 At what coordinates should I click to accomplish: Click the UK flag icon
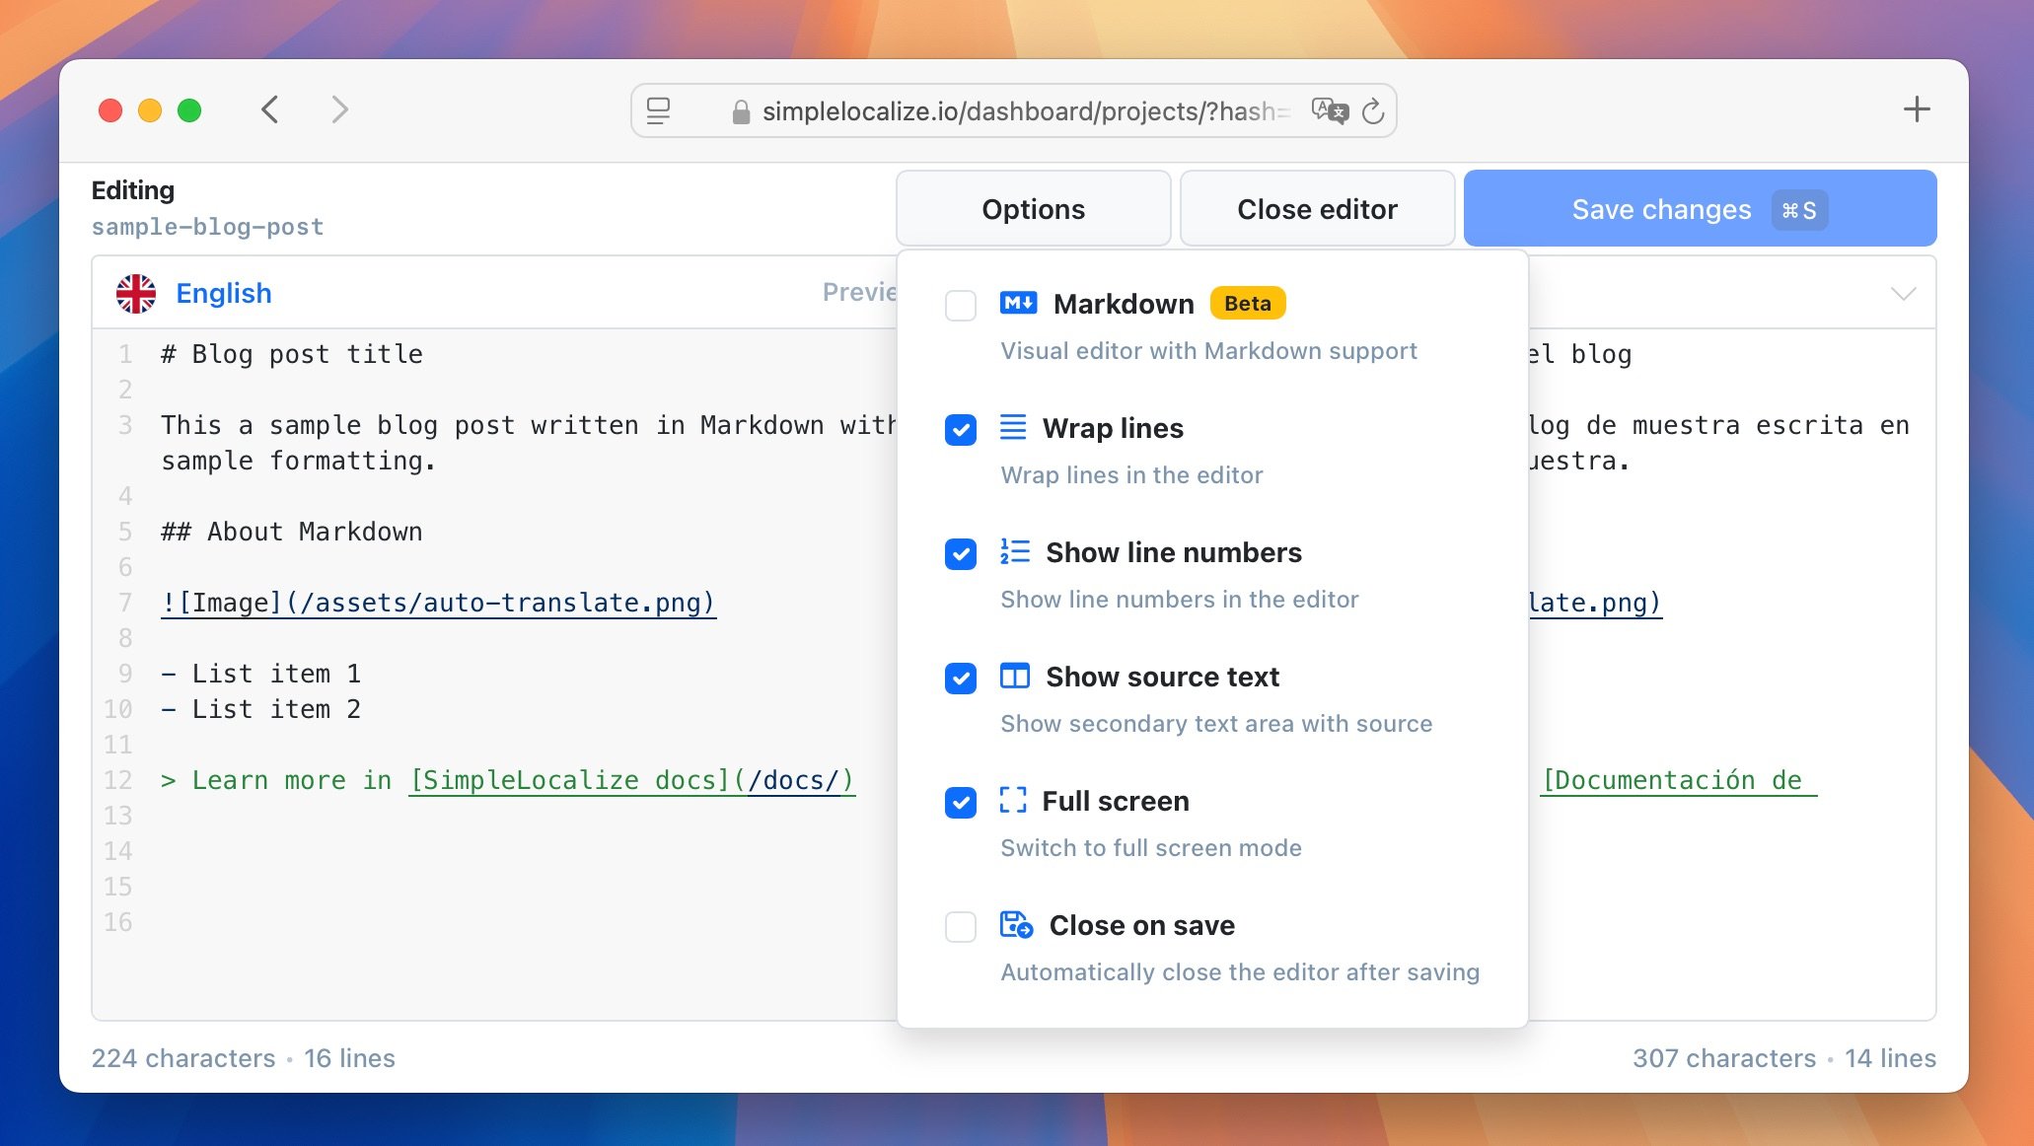pyautogui.click(x=136, y=293)
